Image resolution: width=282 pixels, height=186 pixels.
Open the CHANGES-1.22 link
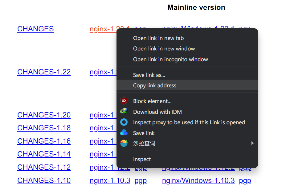point(44,72)
